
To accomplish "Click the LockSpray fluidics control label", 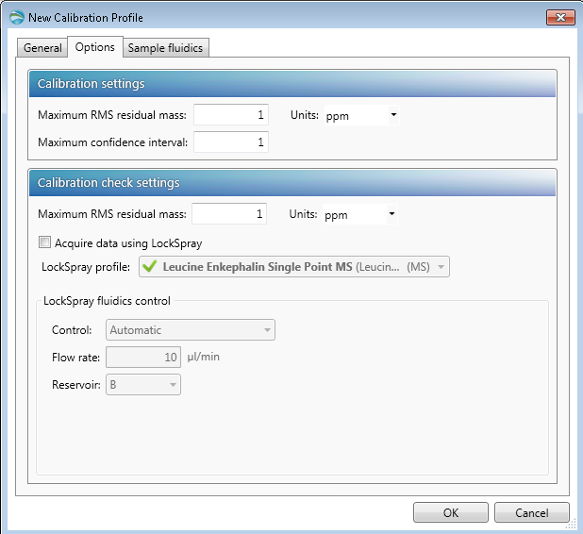I will coord(108,301).
